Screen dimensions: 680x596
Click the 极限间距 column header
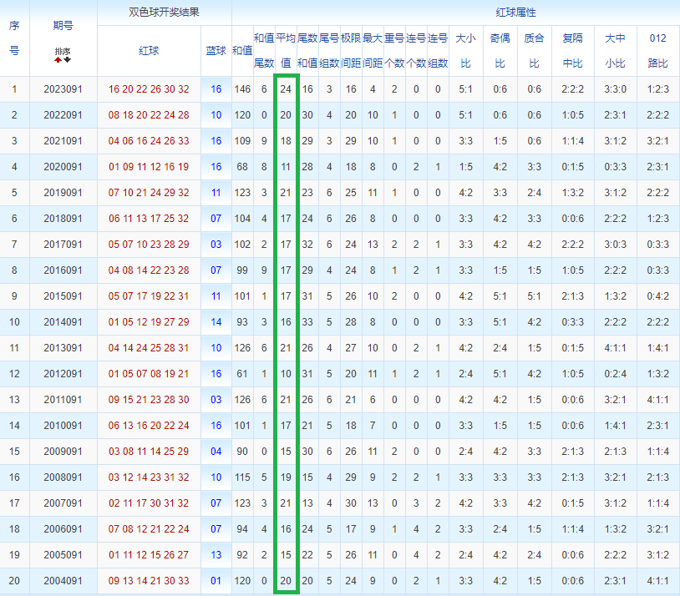point(351,51)
